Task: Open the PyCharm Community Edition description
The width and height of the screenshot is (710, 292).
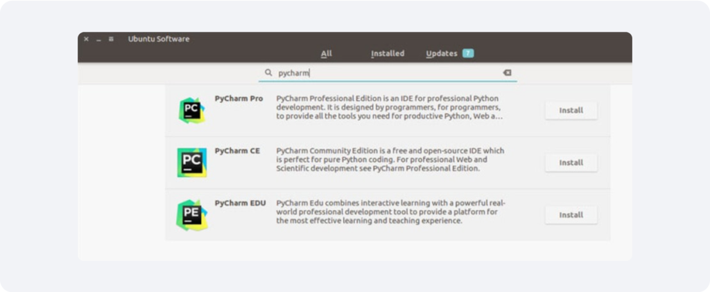Action: [x=390, y=160]
